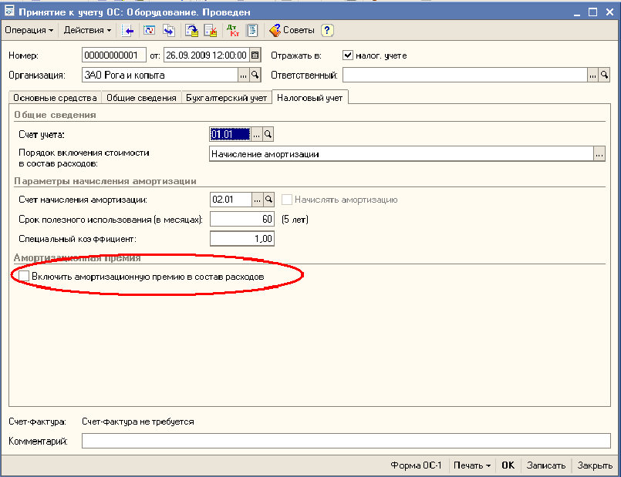Image resolution: width=621 pixels, height=477 pixels.
Task: Click the Дт/Кт posting result icon
Action: coord(232,31)
